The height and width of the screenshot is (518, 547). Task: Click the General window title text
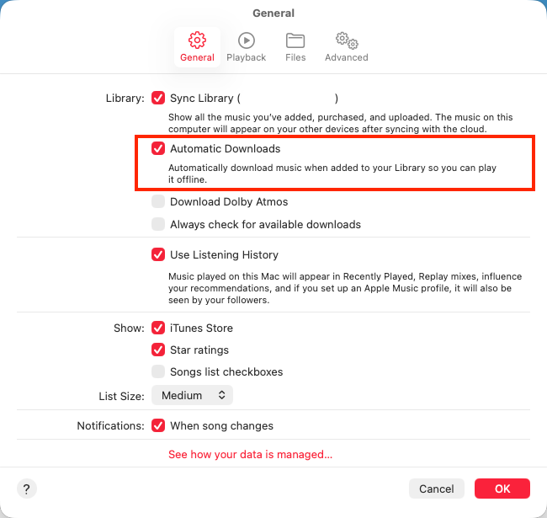point(273,13)
